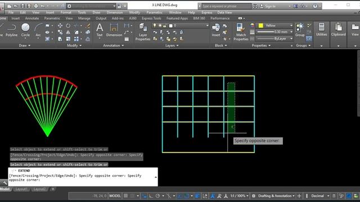Select the Dimension tool
360x202 pixels.
pos(114,30)
